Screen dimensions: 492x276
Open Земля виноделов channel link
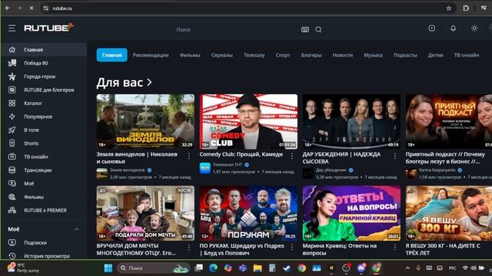(x=127, y=170)
